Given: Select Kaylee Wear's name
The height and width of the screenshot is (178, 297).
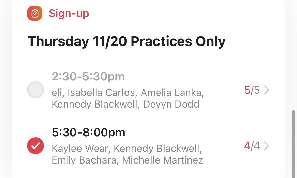Looking at the screenshot, I should (x=80, y=149).
